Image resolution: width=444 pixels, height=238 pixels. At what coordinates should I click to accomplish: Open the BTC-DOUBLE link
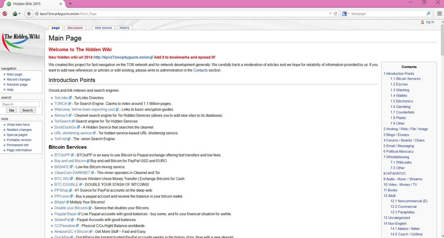pos(66,184)
